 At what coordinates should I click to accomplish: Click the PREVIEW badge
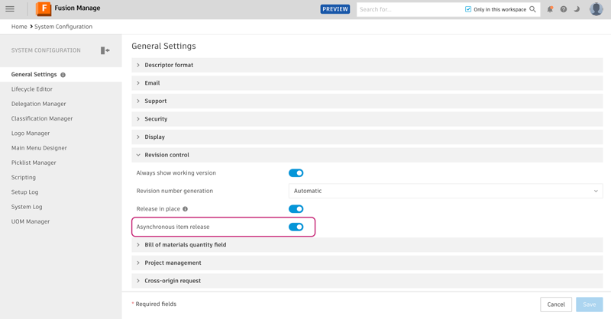(x=335, y=9)
